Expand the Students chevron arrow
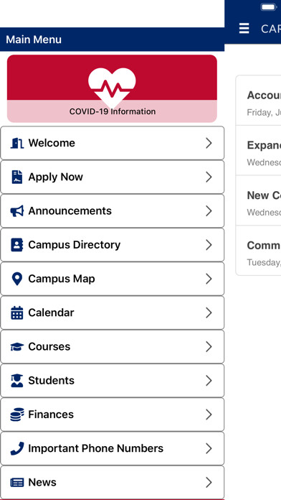The width and height of the screenshot is (281, 500). (x=209, y=381)
